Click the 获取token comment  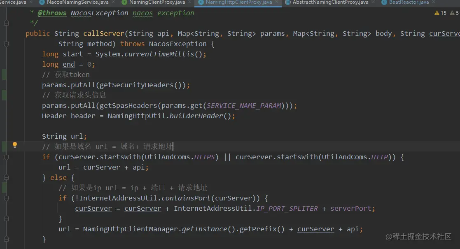point(66,74)
